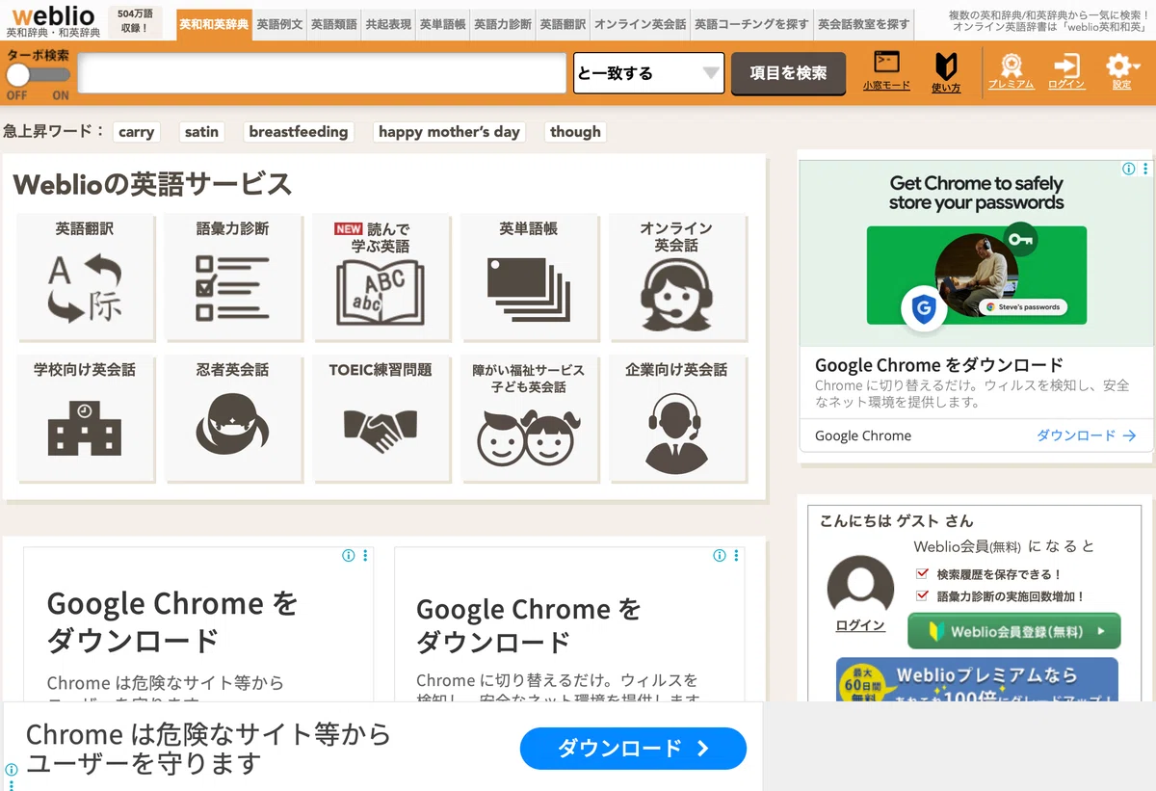Click the ログイン link under the avatar

(x=860, y=625)
